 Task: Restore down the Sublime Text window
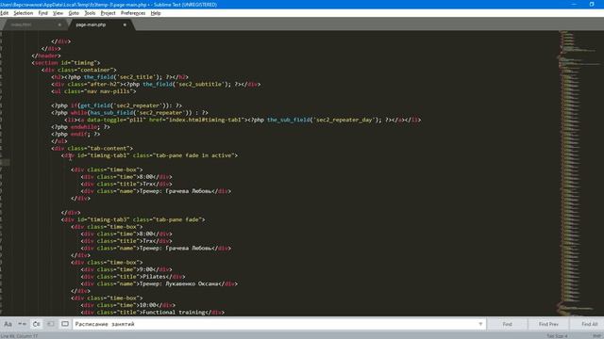592,4
